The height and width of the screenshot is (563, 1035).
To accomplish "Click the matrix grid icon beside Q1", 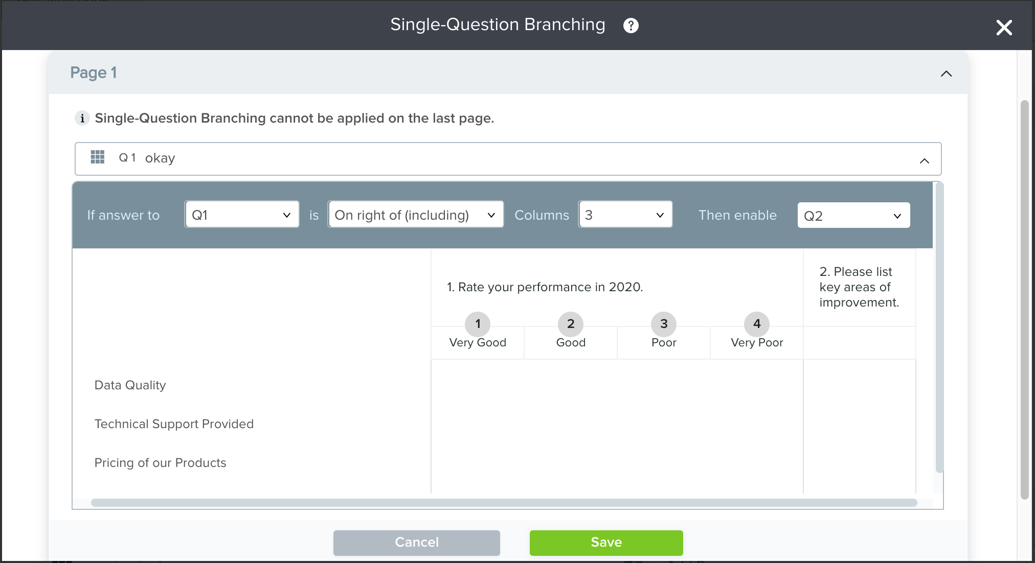I will [x=97, y=157].
